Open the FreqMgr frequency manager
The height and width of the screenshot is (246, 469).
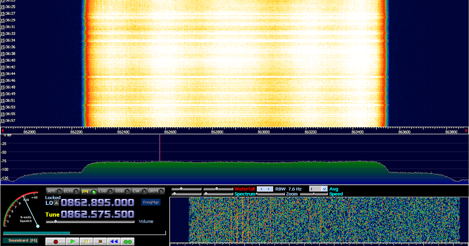point(151,202)
